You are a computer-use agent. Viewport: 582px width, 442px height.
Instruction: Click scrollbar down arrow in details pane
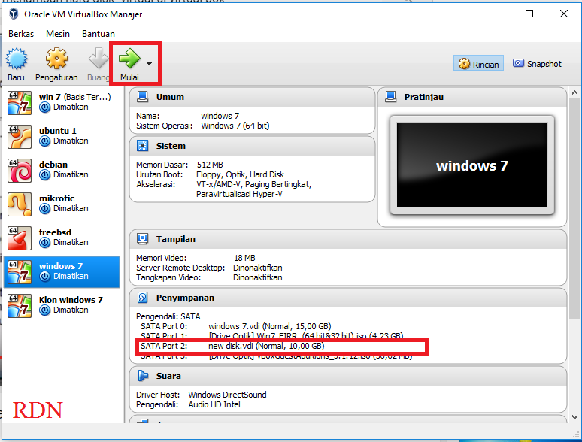click(x=574, y=417)
